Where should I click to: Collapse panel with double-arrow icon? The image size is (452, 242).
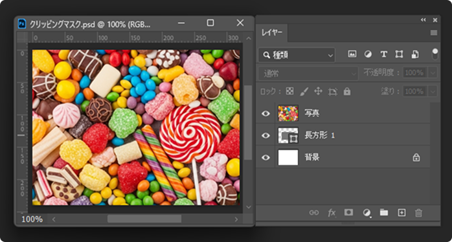click(x=423, y=20)
